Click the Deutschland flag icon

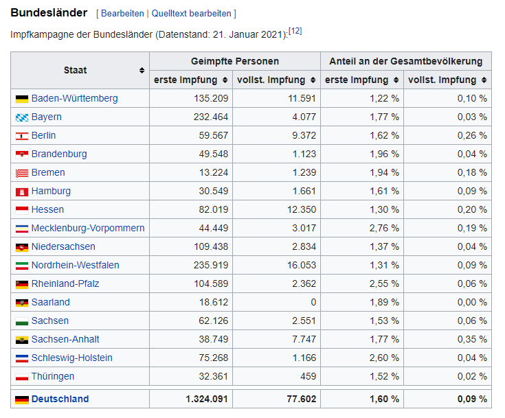[21, 399]
